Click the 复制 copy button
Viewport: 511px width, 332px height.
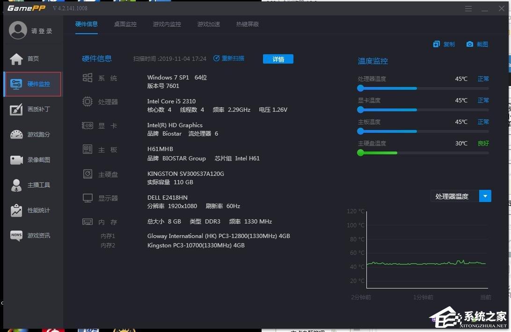coord(444,44)
